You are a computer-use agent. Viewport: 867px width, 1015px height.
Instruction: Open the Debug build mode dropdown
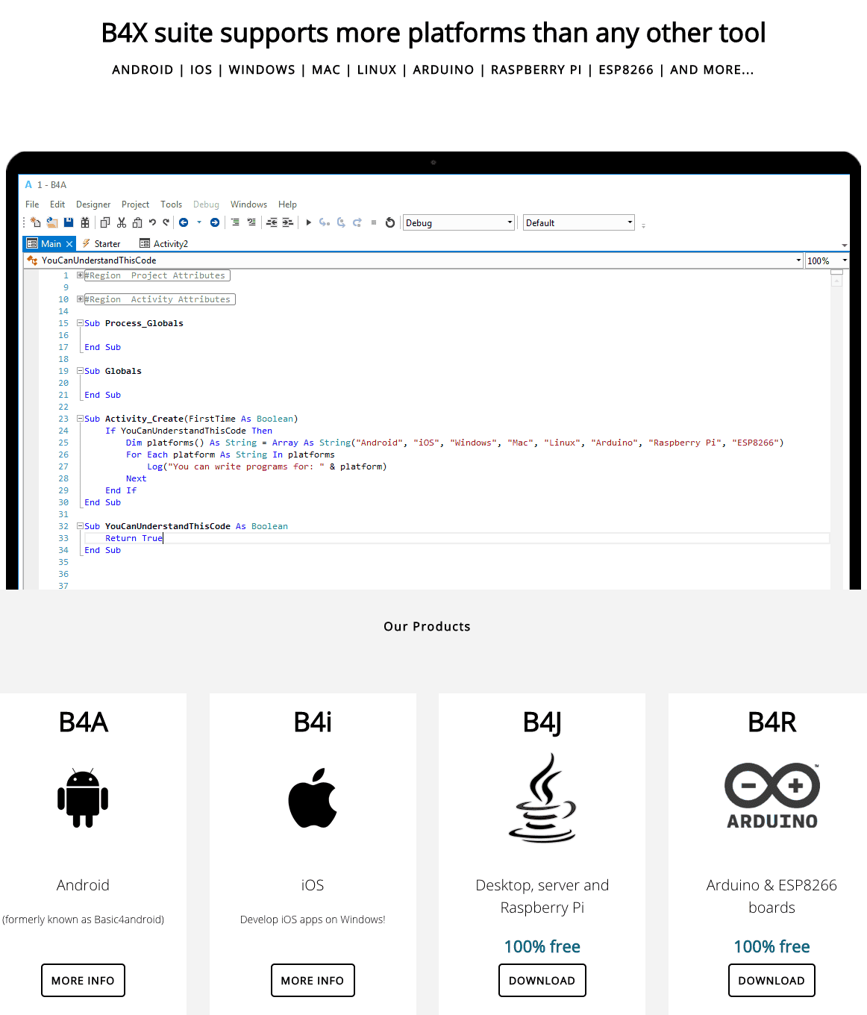459,222
